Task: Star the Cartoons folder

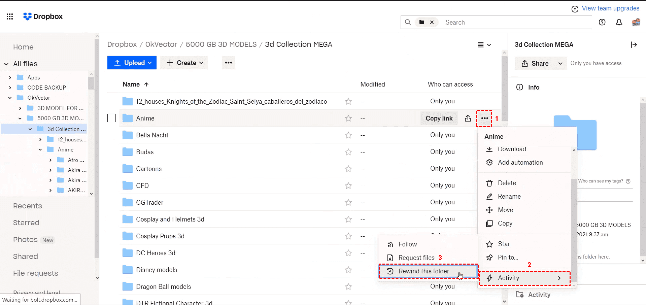Action: click(x=348, y=169)
